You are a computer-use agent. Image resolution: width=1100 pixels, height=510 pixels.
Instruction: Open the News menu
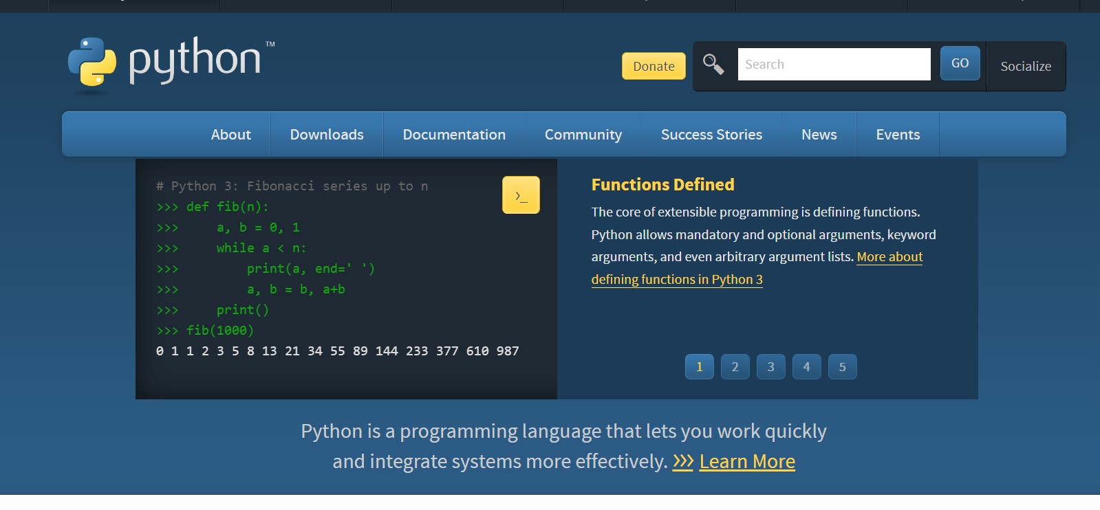pos(819,135)
